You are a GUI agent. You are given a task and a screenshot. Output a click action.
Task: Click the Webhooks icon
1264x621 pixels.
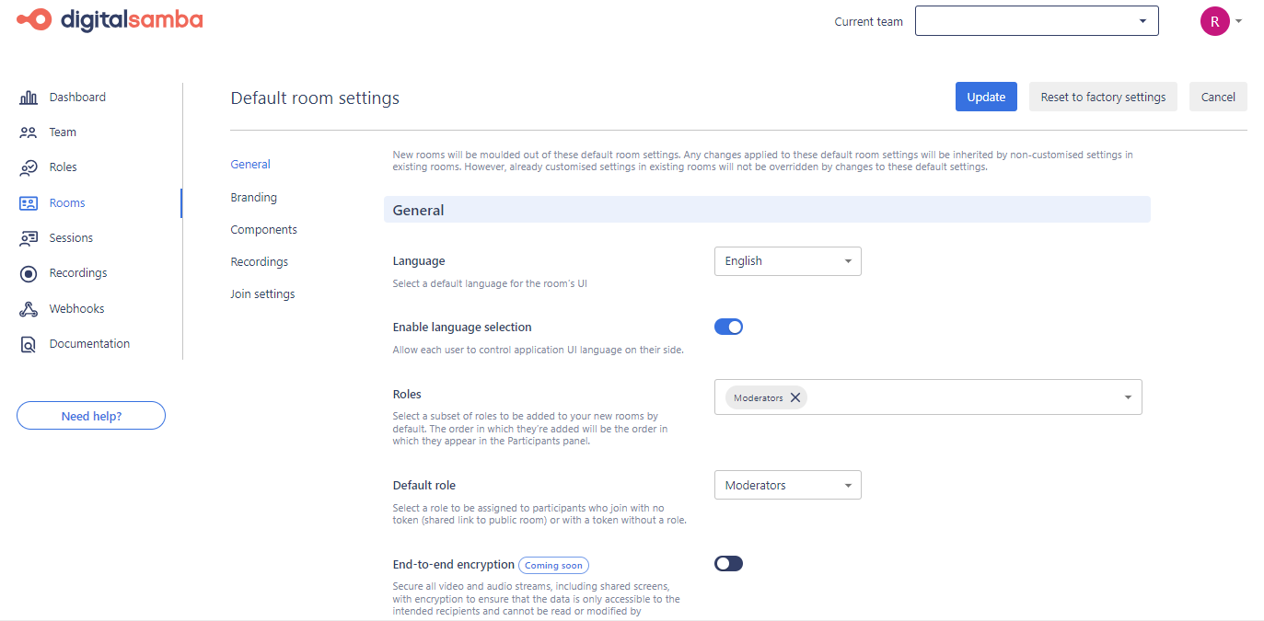point(29,309)
